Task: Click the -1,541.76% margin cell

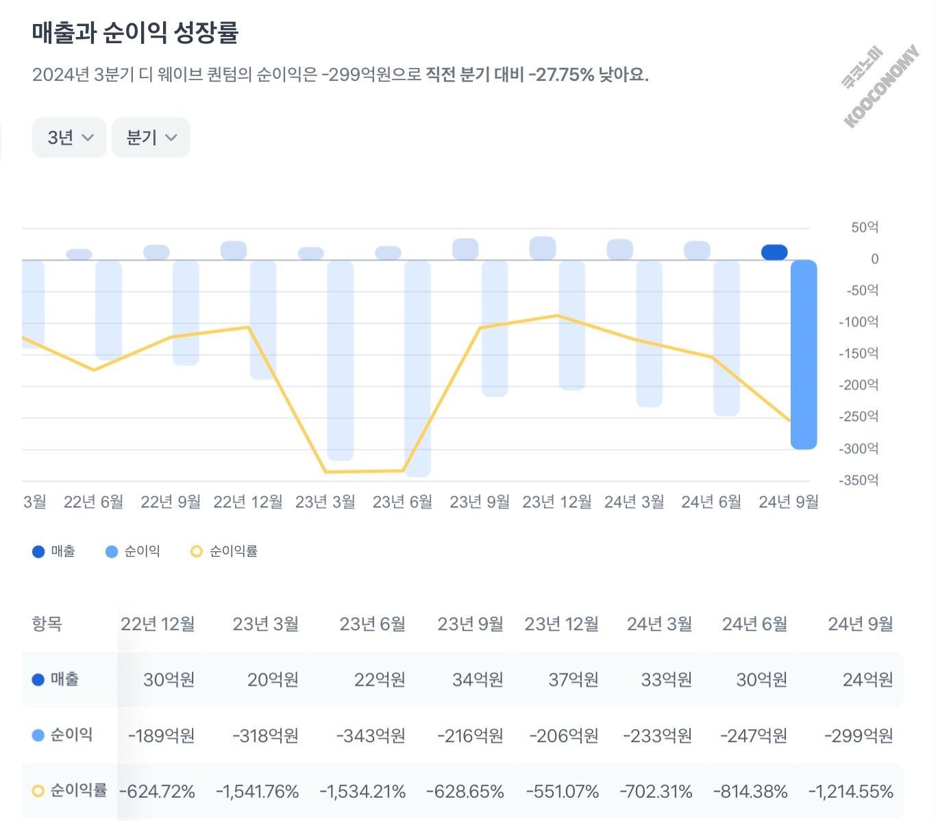Action: [x=257, y=792]
